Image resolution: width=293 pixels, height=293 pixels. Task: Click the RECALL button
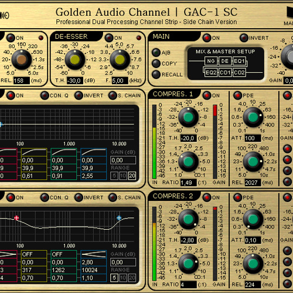(x=156, y=74)
